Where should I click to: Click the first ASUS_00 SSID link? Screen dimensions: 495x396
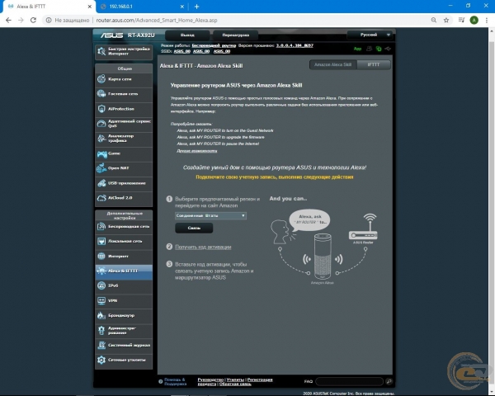pyautogui.click(x=181, y=51)
